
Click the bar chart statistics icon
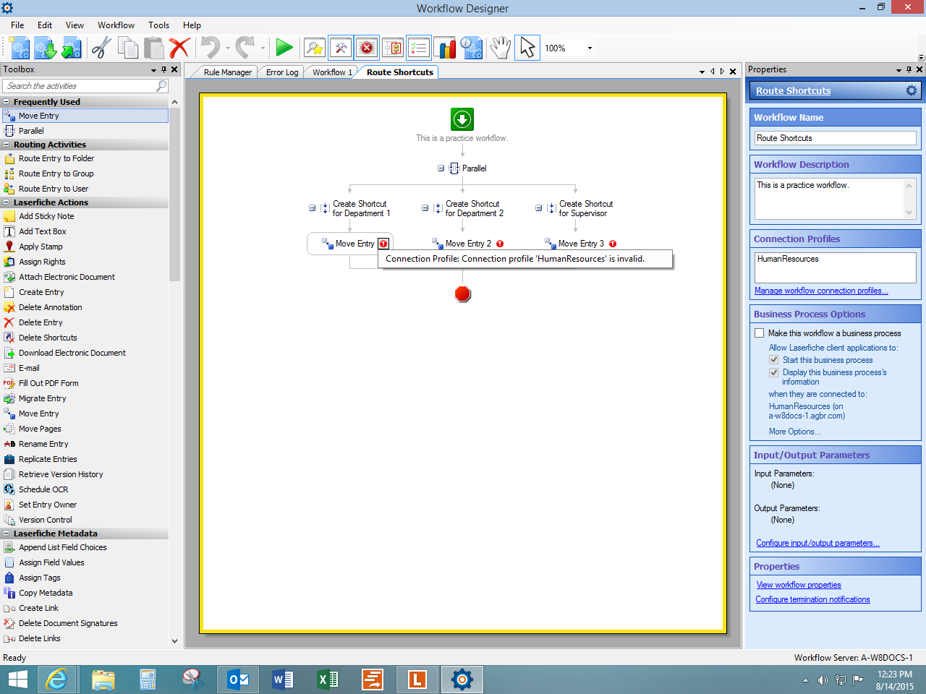click(x=445, y=48)
